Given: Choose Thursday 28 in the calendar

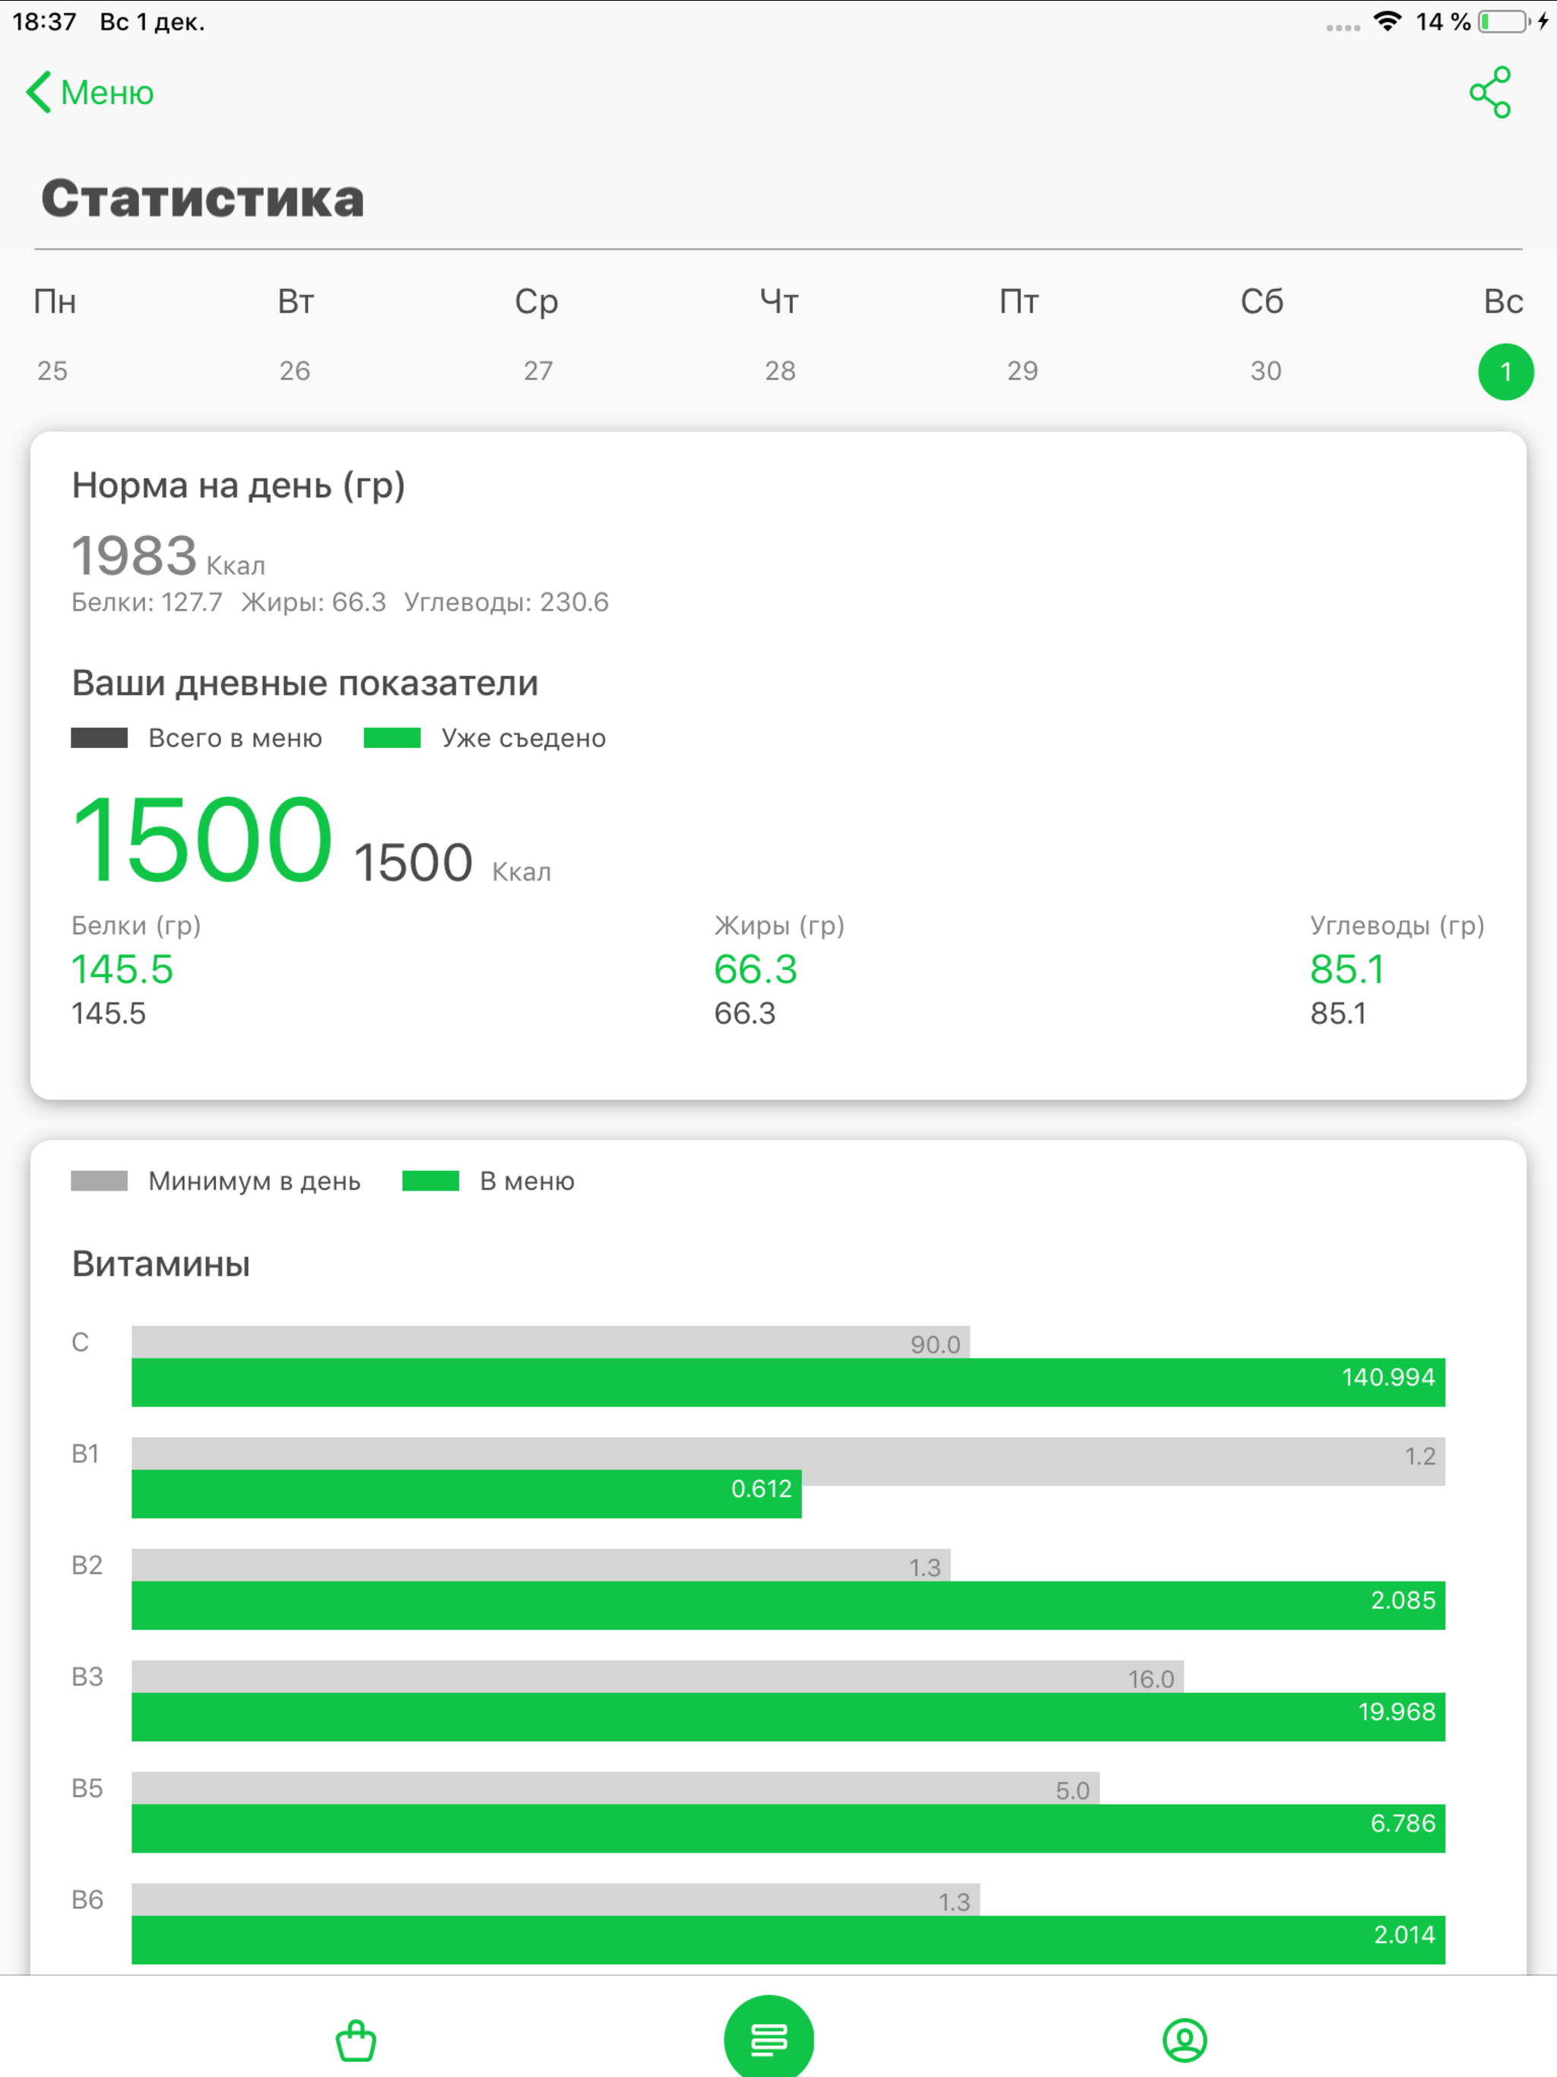Looking at the screenshot, I should click(779, 370).
